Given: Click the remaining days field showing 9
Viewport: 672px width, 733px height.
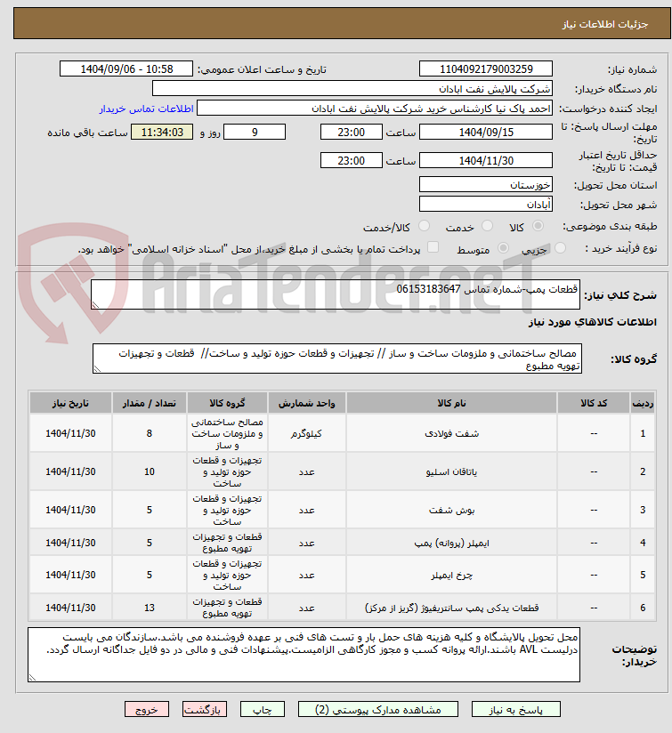Looking at the screenshot, I should tap(255, 132).
